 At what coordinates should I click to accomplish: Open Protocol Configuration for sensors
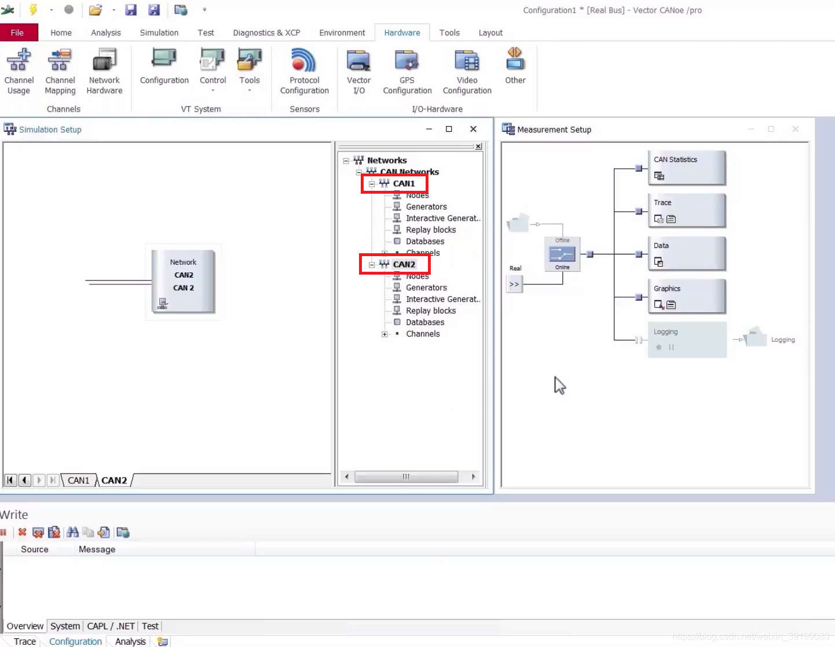pyautogui.click(x=304, y=72)
